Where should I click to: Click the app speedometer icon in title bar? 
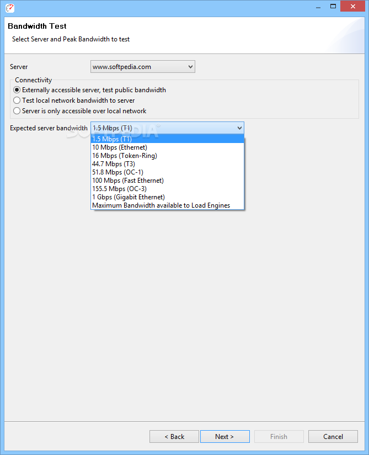pyautogui.click(x=10, y=8)
